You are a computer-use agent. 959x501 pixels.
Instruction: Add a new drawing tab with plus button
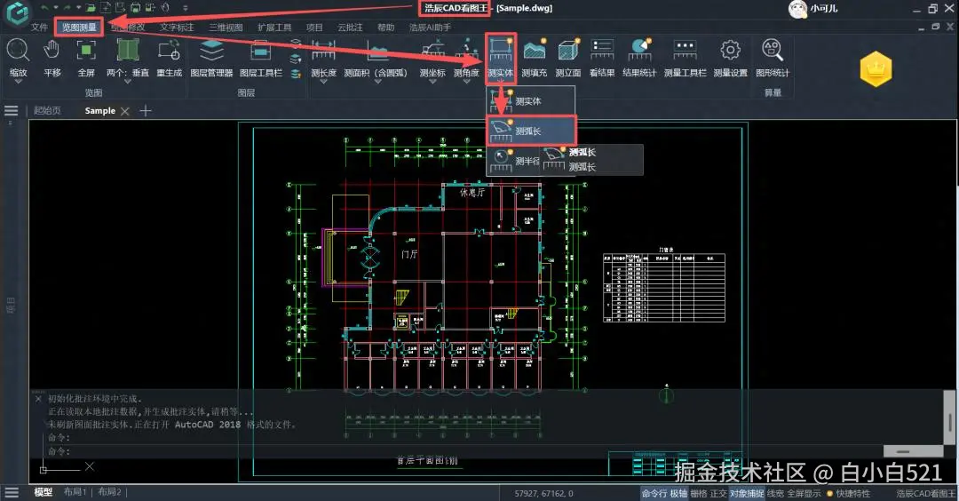146,111
